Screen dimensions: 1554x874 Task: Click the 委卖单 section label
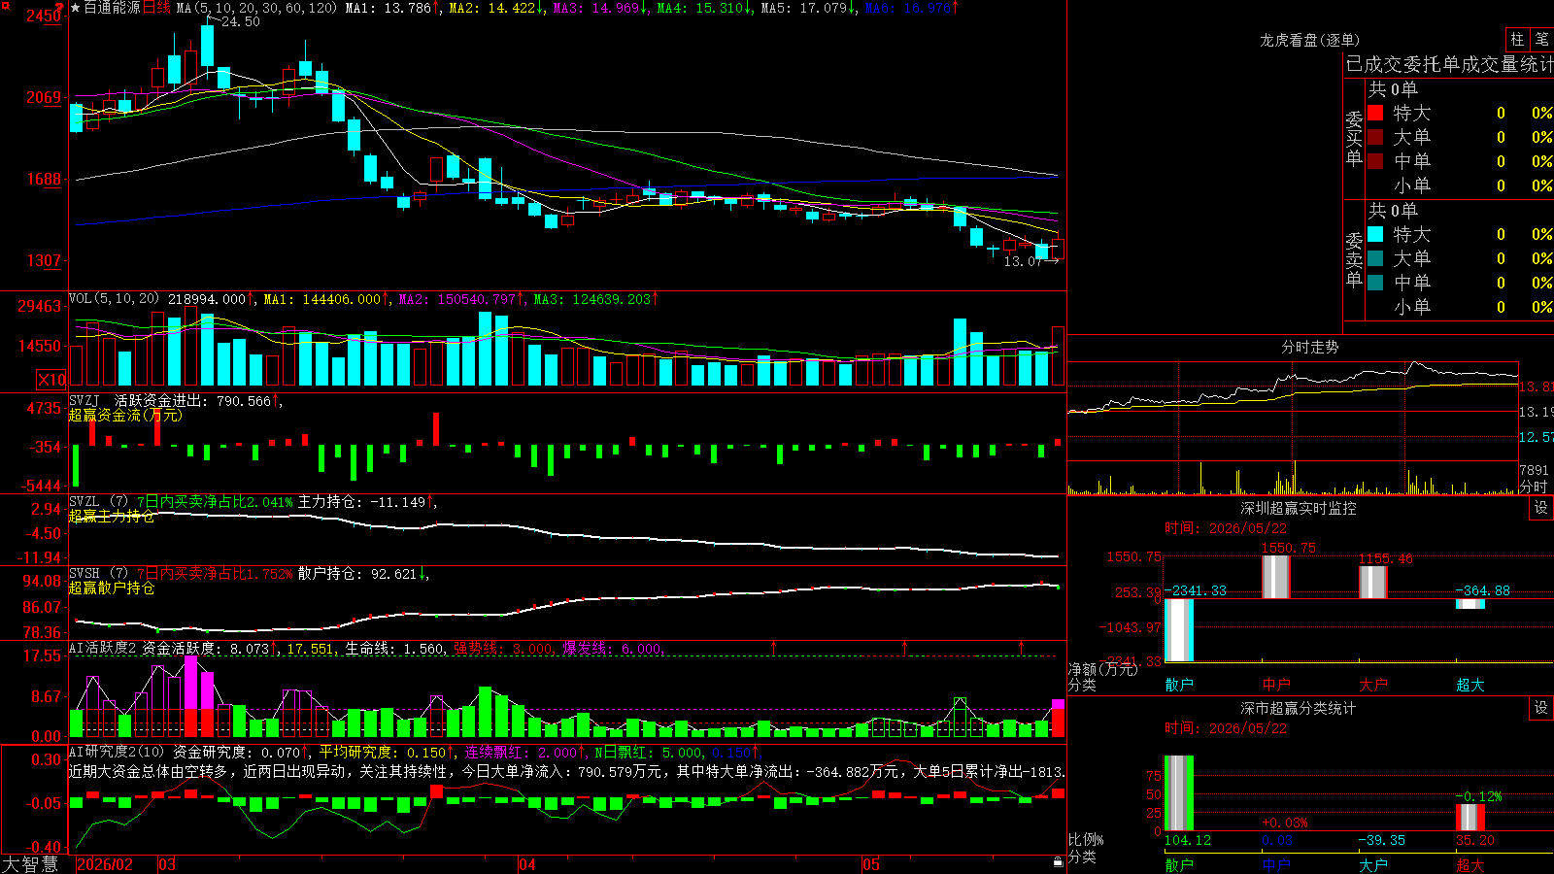click(1354, 258)
